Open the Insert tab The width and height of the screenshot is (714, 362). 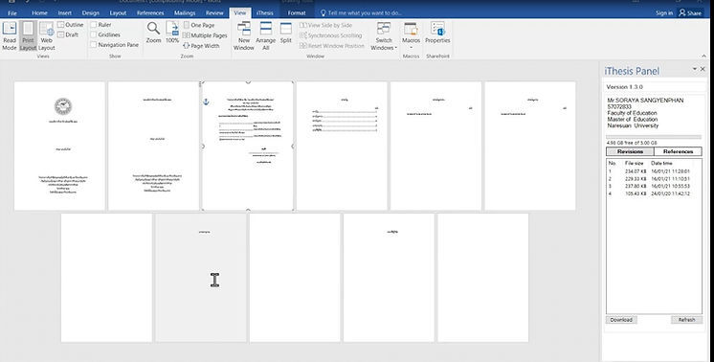pyautogui.click(x=65, y=12)
